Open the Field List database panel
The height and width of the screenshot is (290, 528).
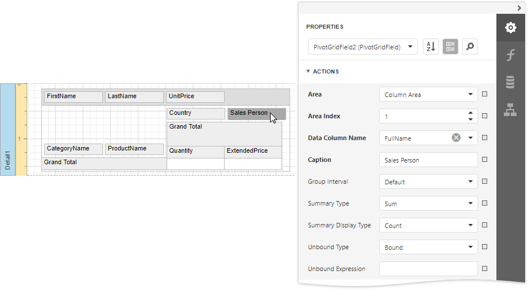pyautogui.click(x=510, y=82)
